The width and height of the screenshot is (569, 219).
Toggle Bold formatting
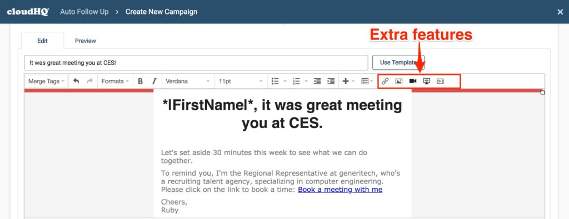[141, 82]
